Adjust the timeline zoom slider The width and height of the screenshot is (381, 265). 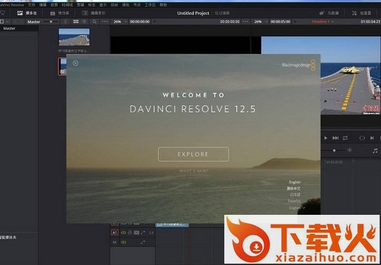coord(334,151)
